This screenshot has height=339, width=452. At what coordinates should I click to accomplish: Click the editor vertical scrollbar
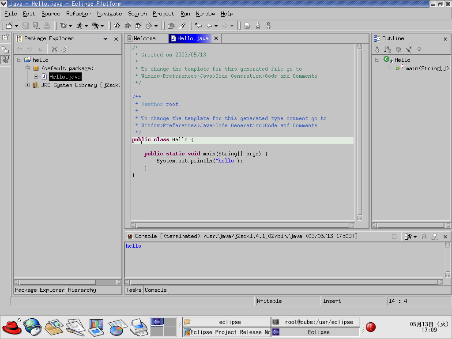click(x=359, y=132)
